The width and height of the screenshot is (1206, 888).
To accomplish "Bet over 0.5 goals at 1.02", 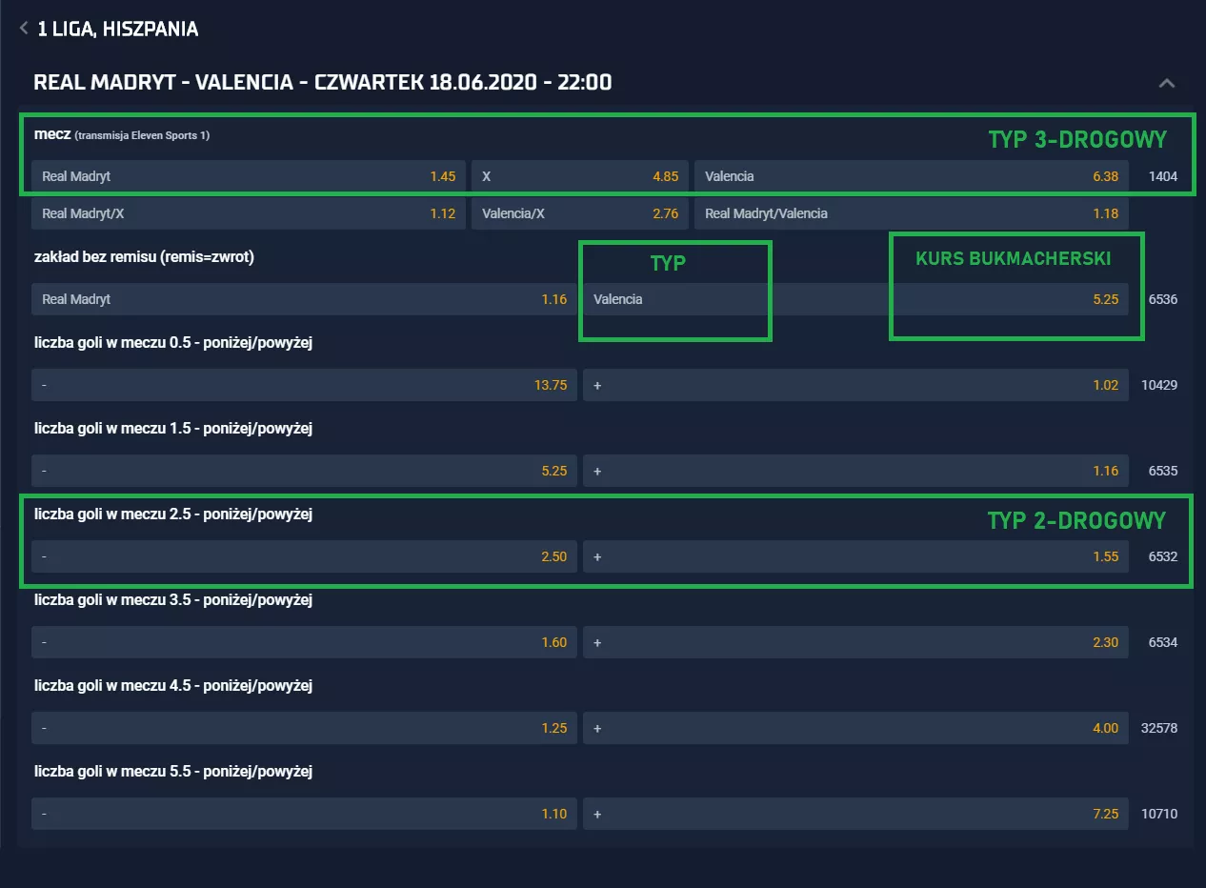I will (855, 385).
